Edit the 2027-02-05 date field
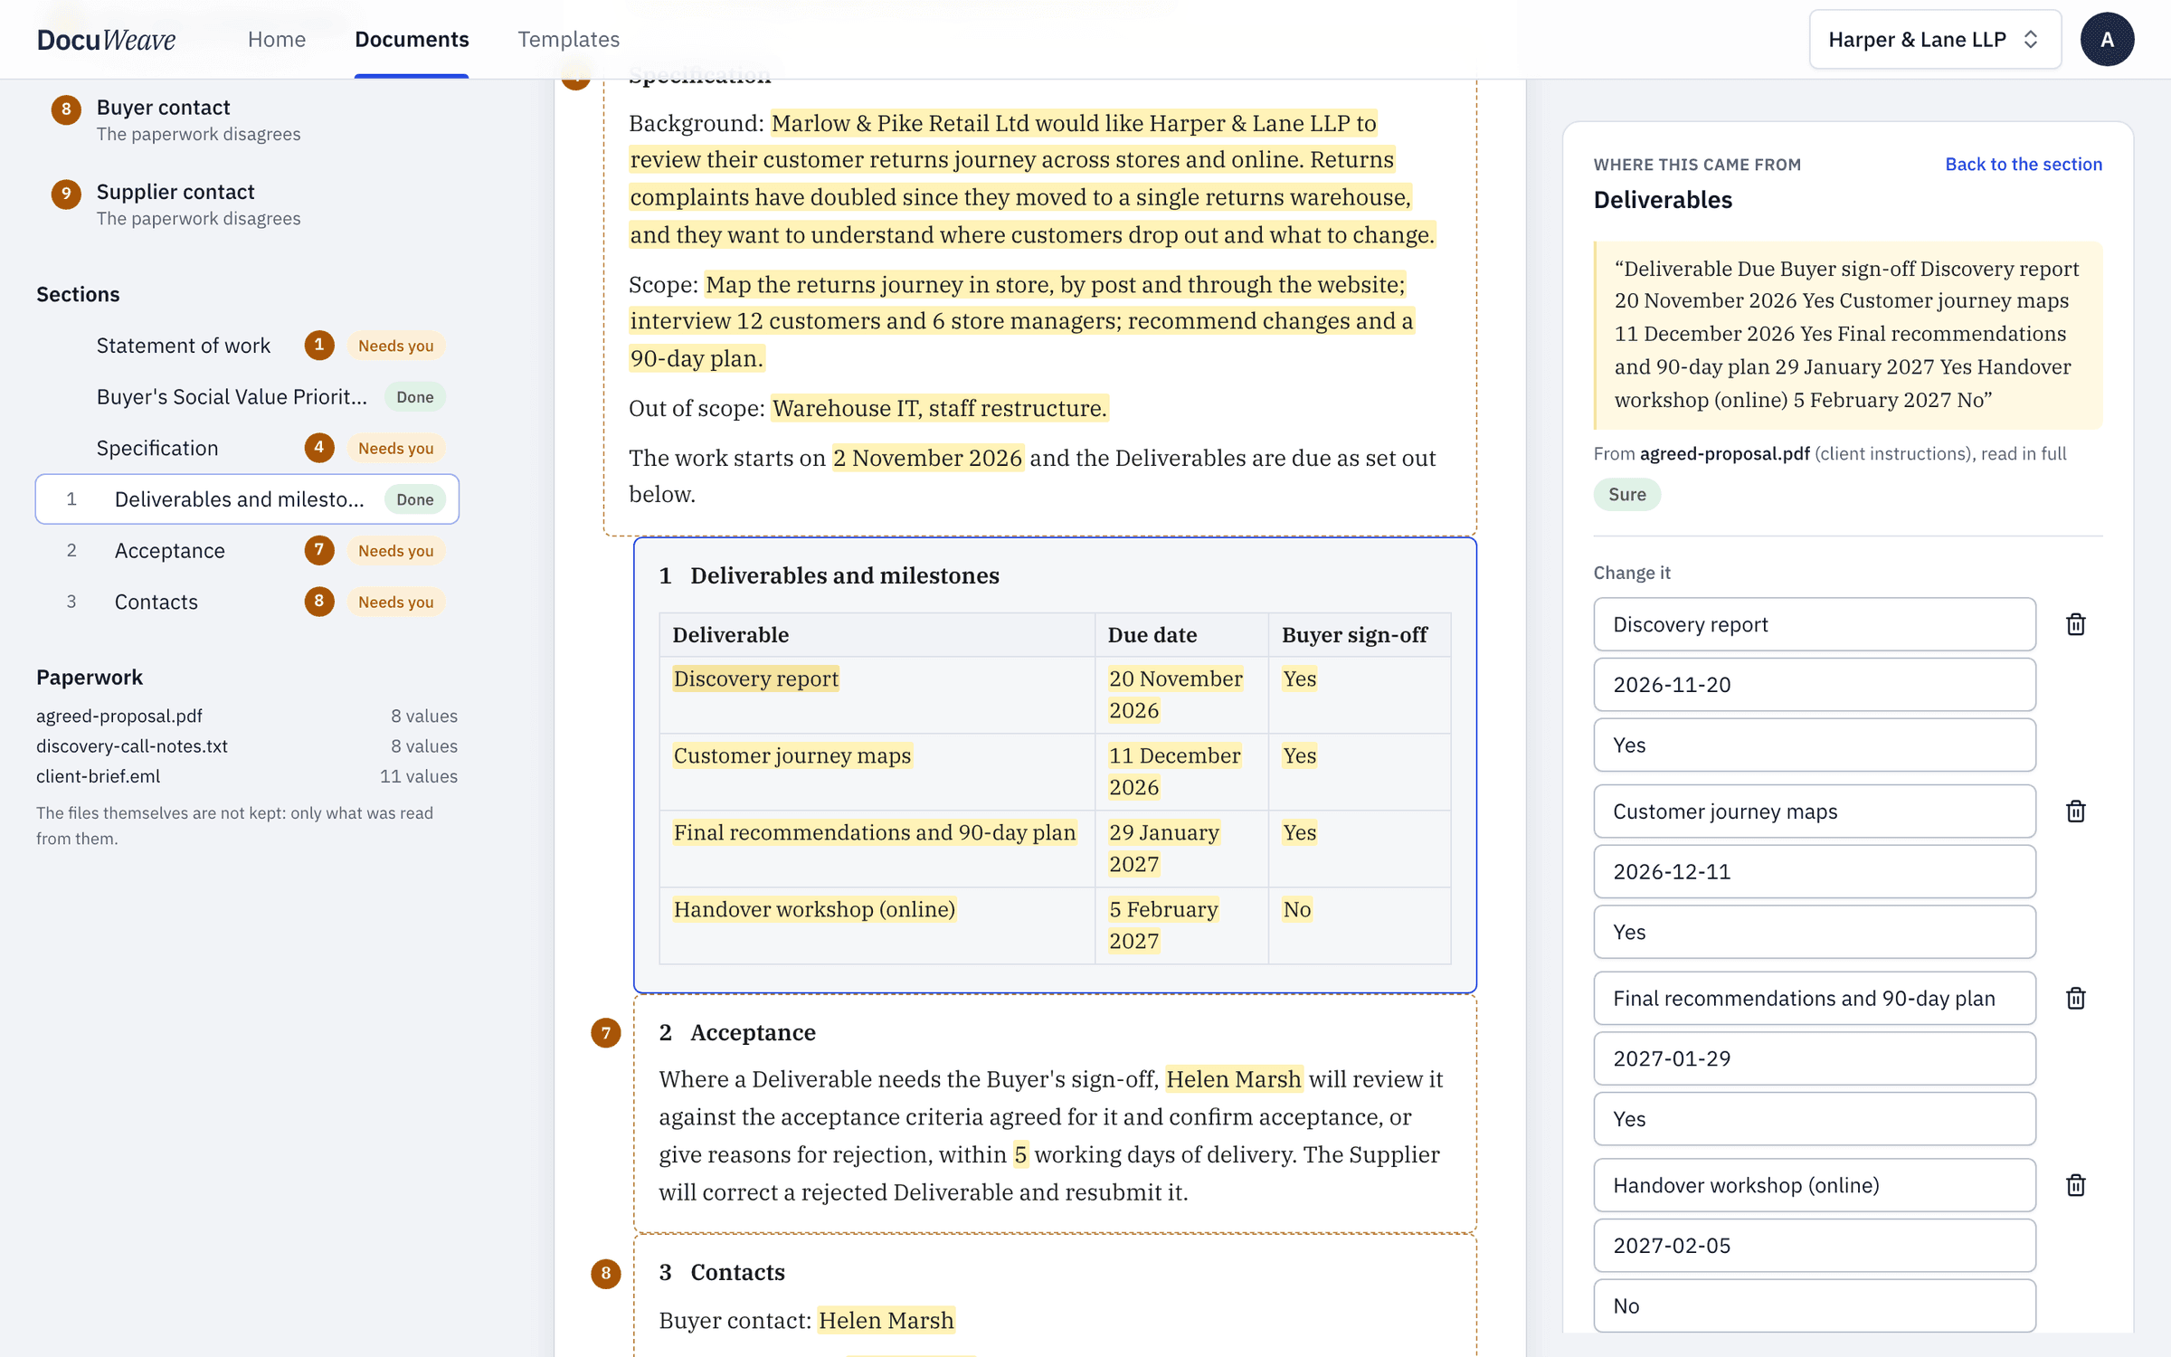This screenshot has width=2171, height=1357. pos(1814,1246)
